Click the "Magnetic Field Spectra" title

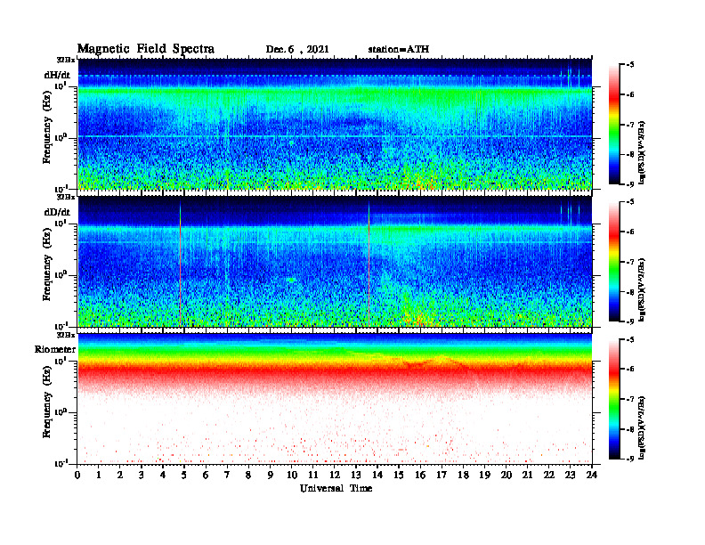pyautogui.click(x=146, y=49)
